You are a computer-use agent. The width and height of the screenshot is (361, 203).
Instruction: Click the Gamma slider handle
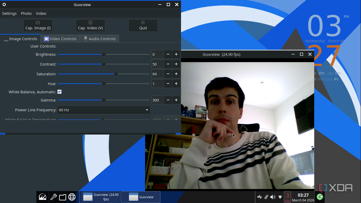coord(104,100)
